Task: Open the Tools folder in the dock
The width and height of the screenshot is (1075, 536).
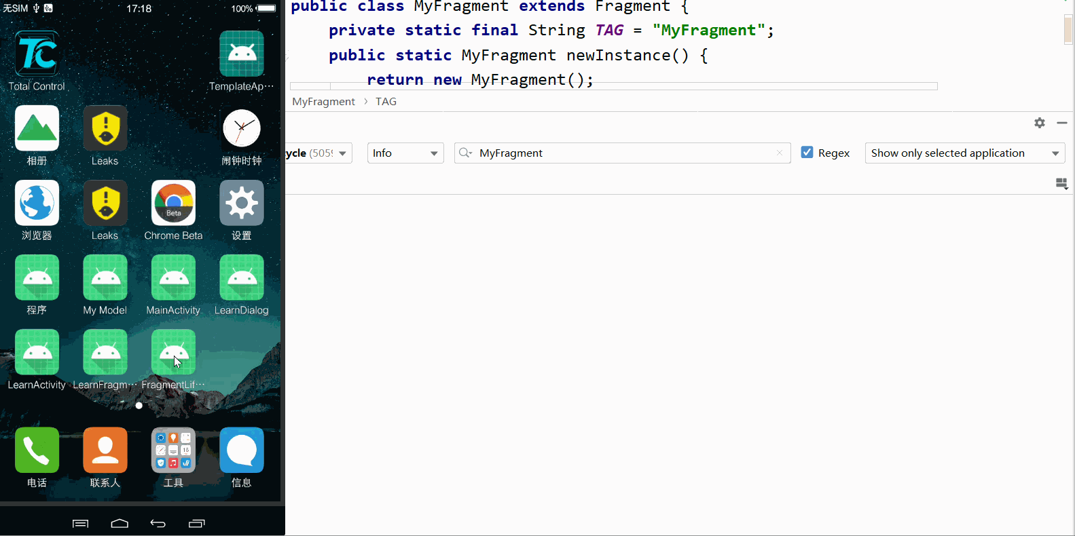Action: [173, 450]
